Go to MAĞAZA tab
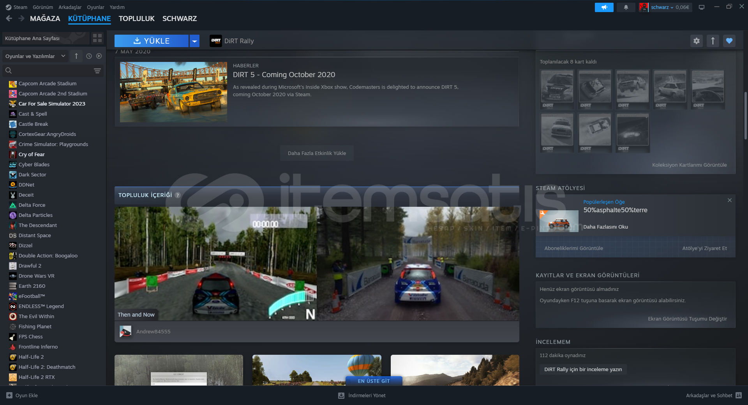Viewport: 748px width, 405px height. pyautogui.click(x=45, y=19)
